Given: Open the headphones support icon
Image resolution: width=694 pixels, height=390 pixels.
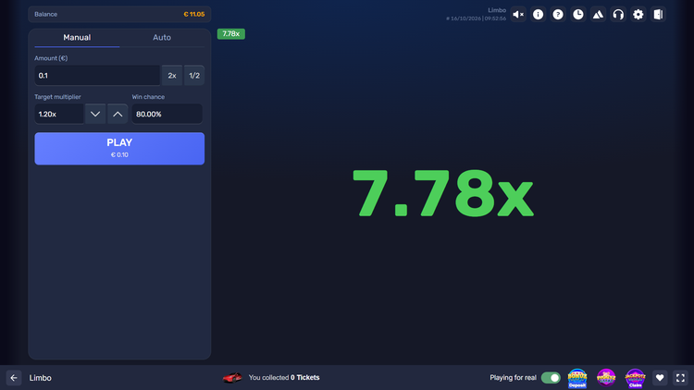Looking at the screenshot, I should (618, 15).
